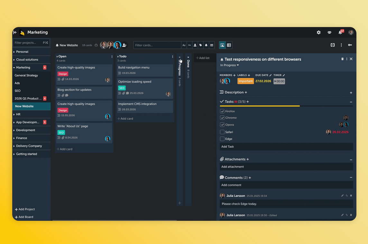Click Add card in Todo list
This screenshot has height=244, width=368.
125,119
